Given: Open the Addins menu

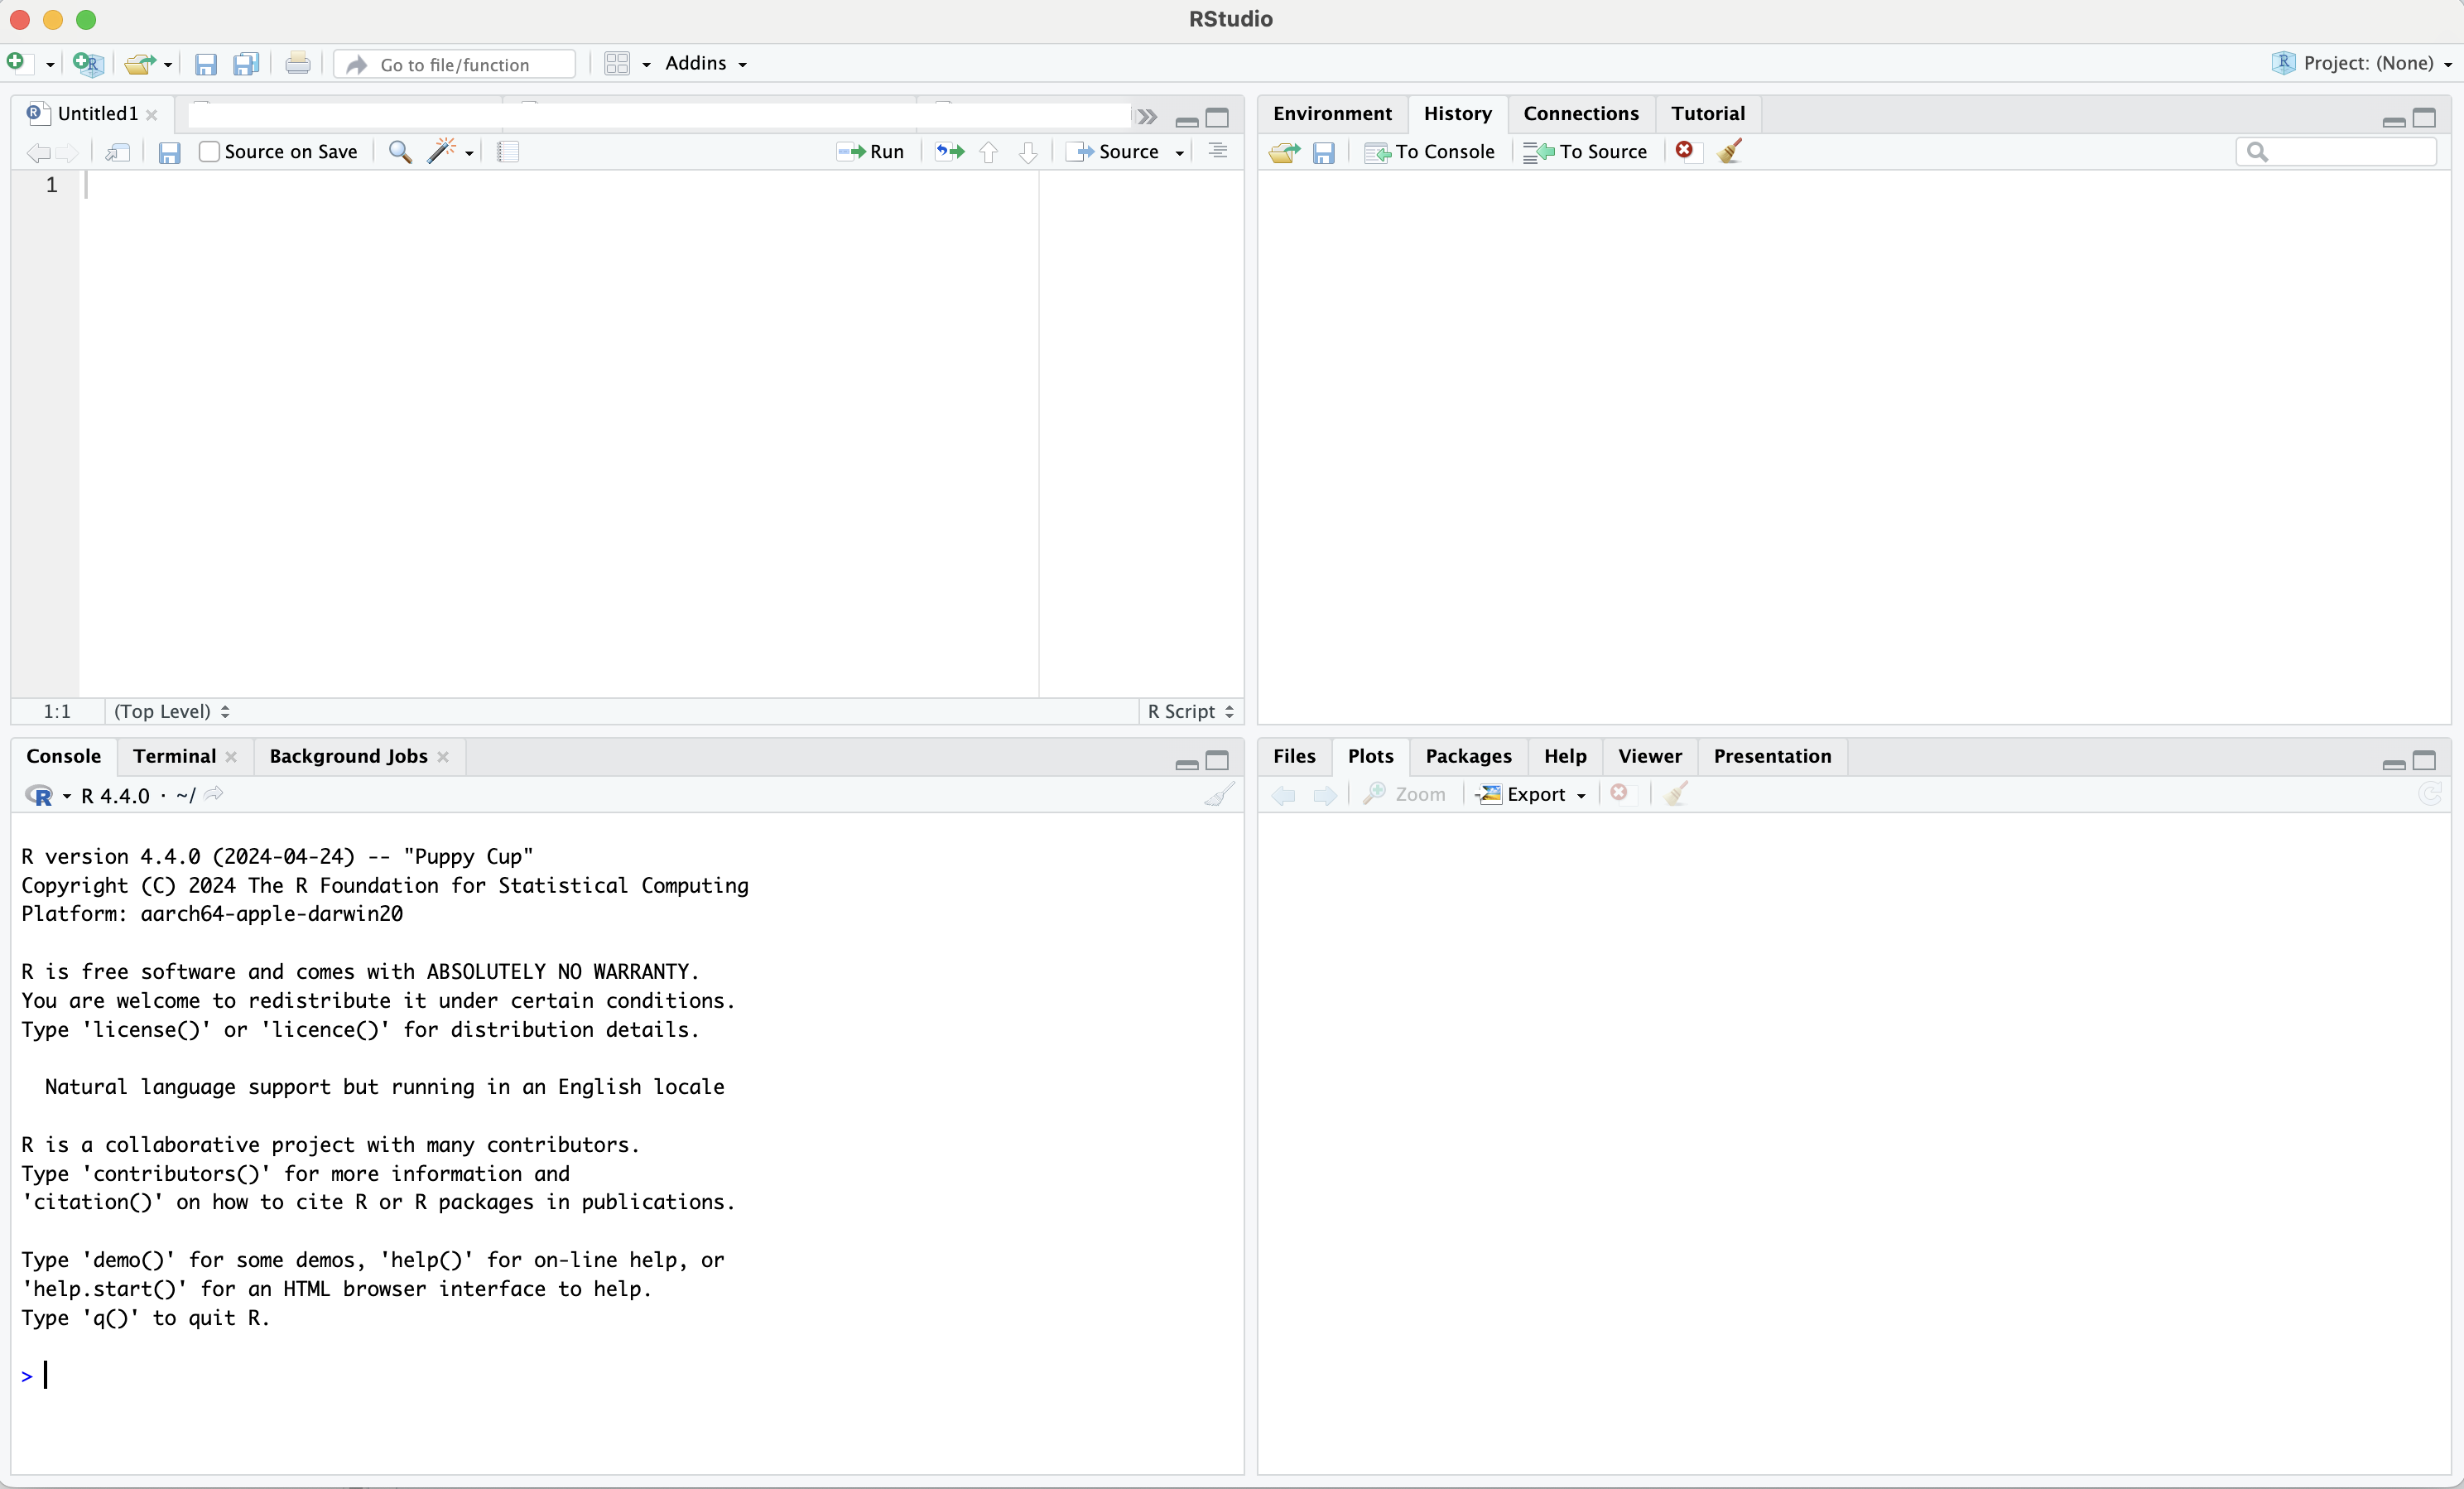Looking at the screenshot, I should coord(706,63).
